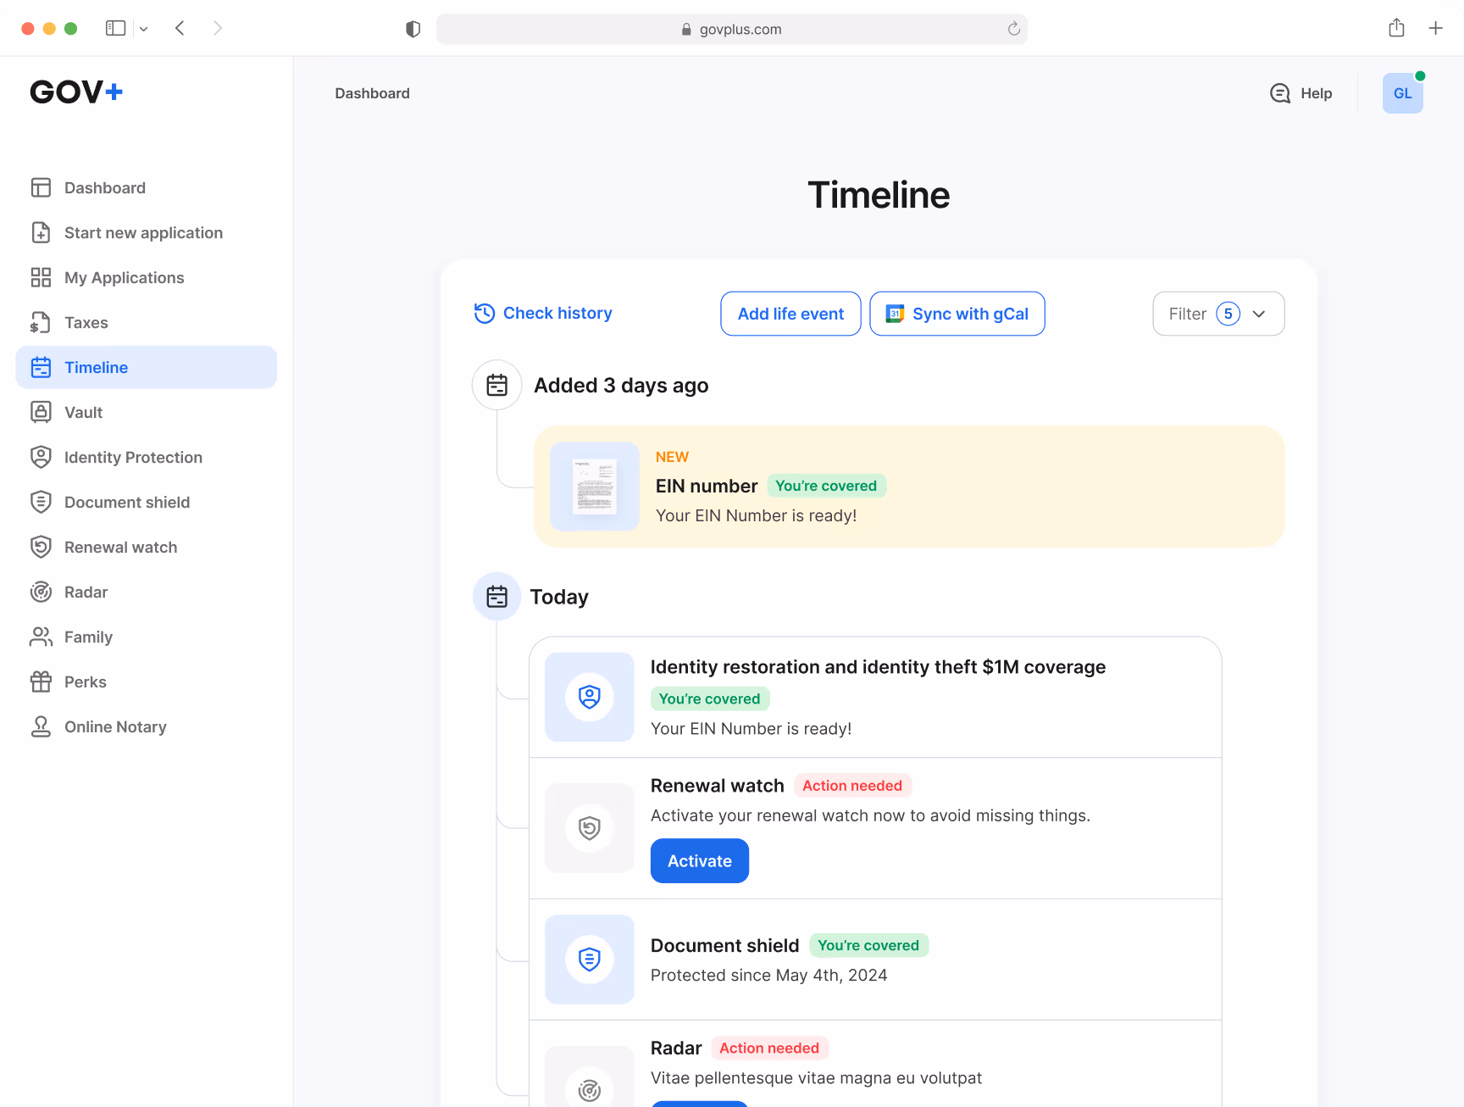This screenshot has width=1464, height=1107.
Task: Click Radar Action needed badge
Action: (769, 1048)
